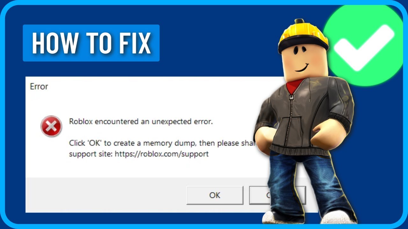Click the red shirt collar under the hoodie
The width and height of the screenshot is (408, 229).
click(x=294, y=86)
